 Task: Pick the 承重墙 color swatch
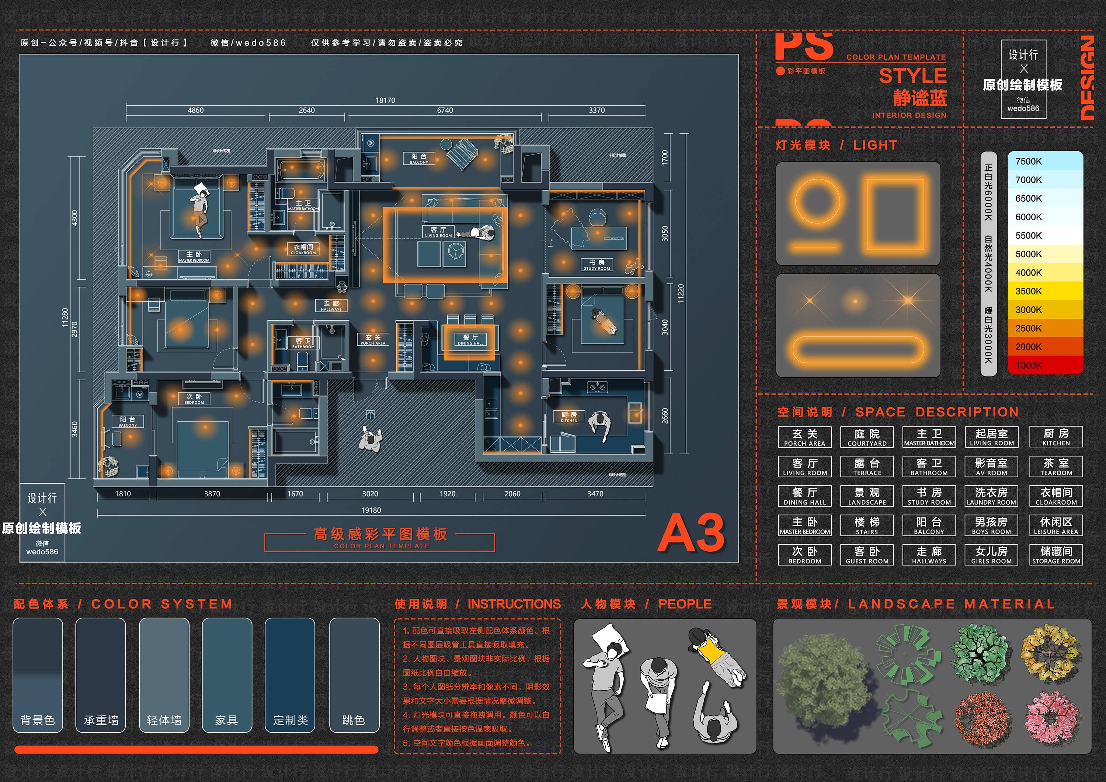click(x=101, y=675)
